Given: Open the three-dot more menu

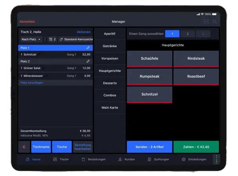Looking at the screenshot, I should (x=216, y=159).
